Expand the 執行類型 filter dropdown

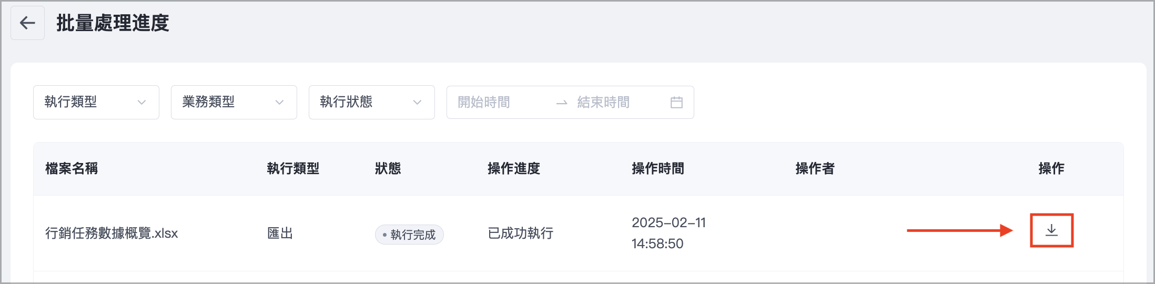(96, 102)
